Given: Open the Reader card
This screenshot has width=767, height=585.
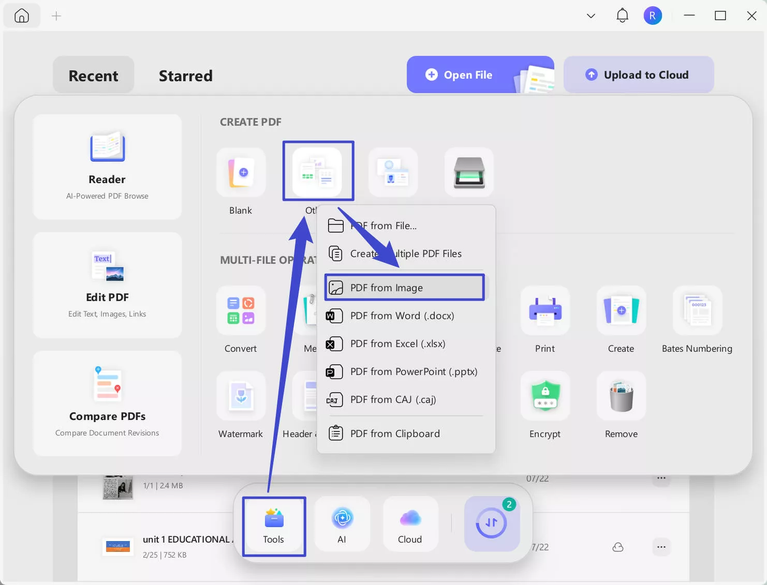Looking at the screenshot, I should [107, 167].
